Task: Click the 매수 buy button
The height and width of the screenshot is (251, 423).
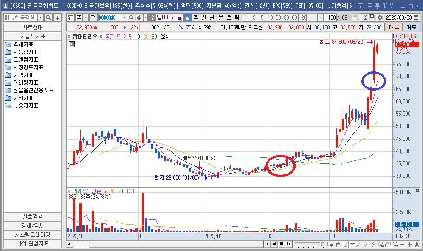Action: 394,27
